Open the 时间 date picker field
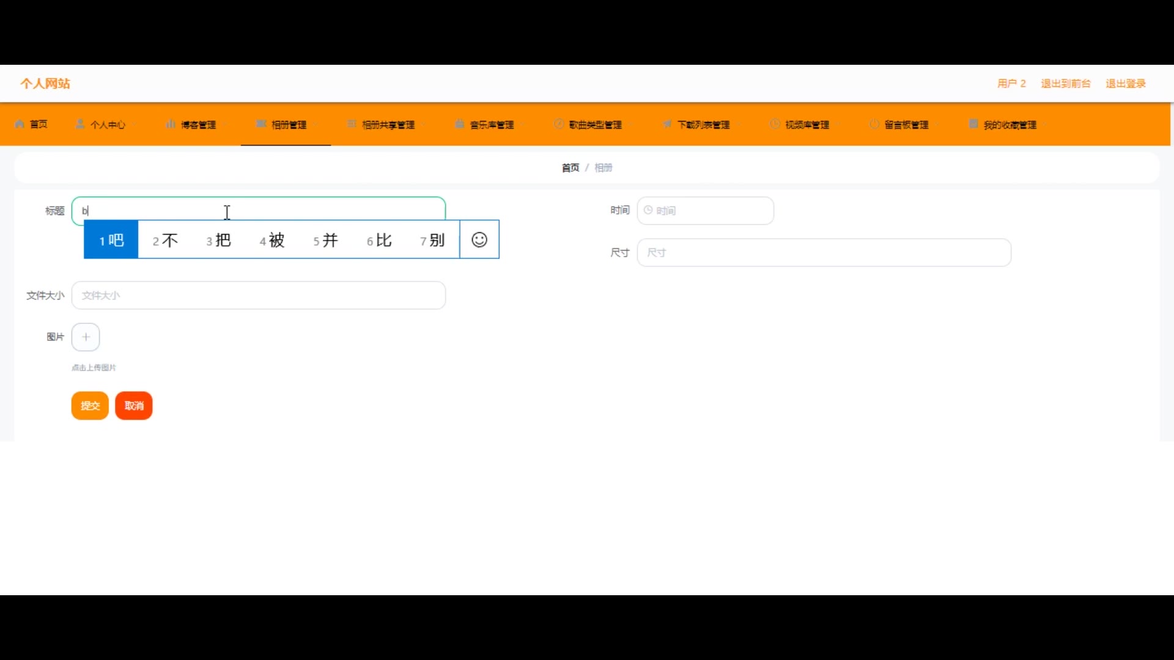 (x=705, y=211)
